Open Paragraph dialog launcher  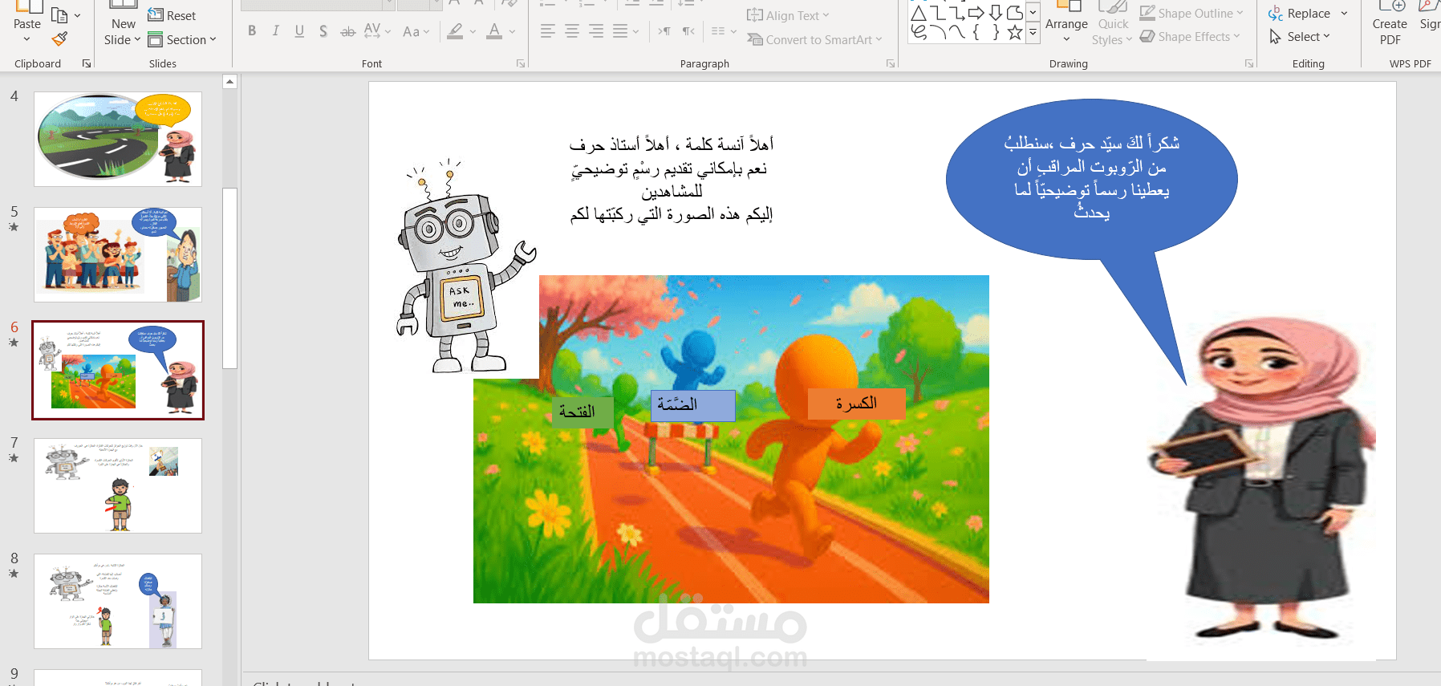[x=891, y=63]
